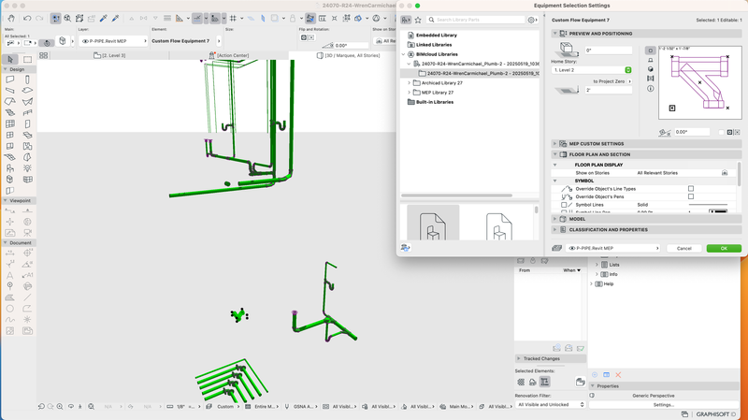Expand the Archicad Library 27 folder
Image resolution: width=748 pixels, height=420 pixels.
(410, 82)
